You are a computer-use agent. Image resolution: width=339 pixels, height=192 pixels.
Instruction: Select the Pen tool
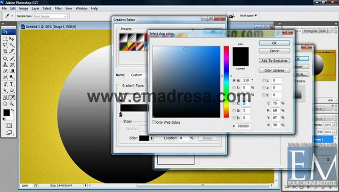5,84
